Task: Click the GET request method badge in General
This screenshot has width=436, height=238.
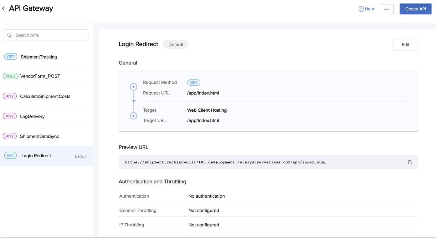Action: coord(193,82)
